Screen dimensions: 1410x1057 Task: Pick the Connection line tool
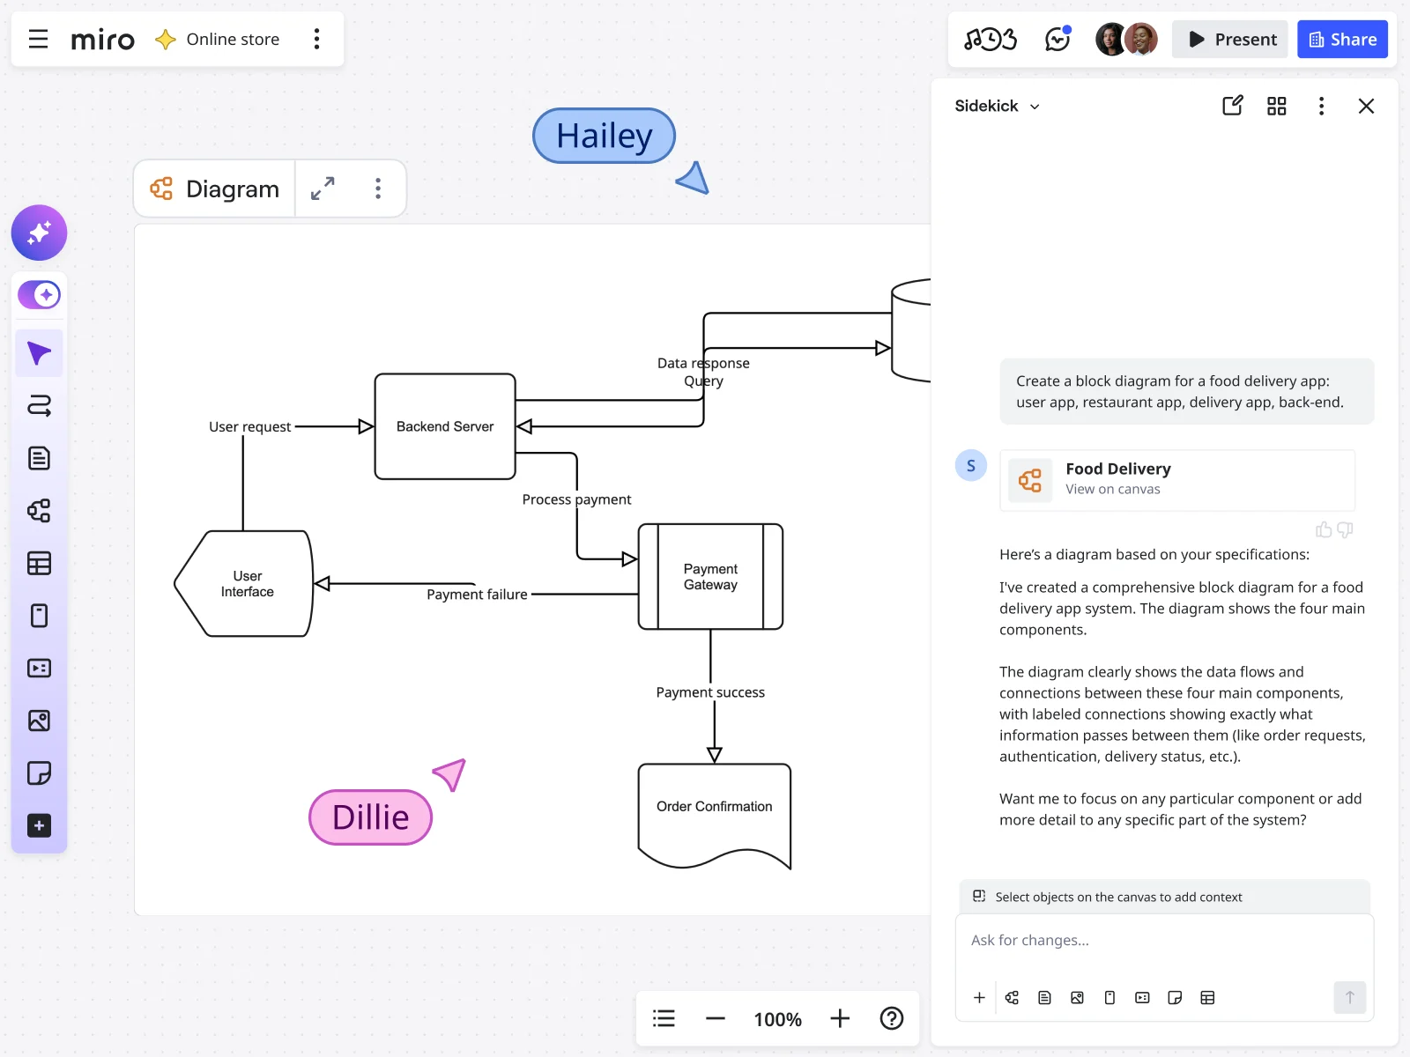coord(39,406)
